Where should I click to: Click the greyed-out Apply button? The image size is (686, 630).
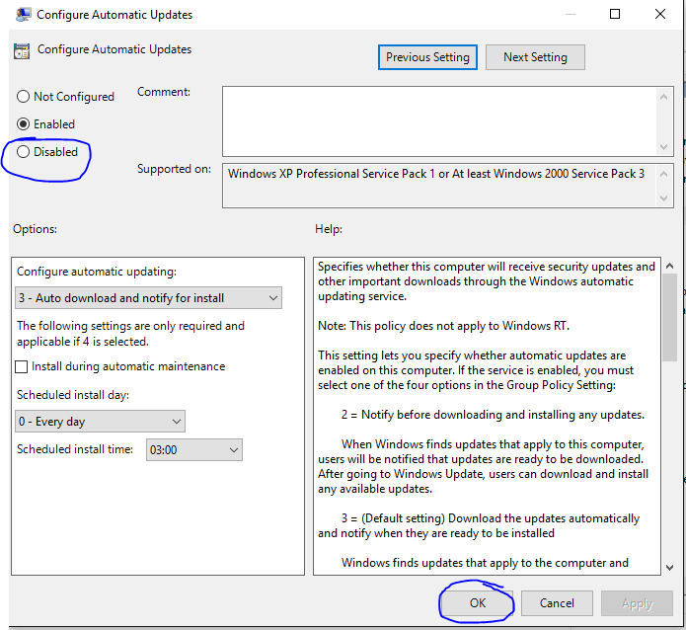click(x=637, y=603)
